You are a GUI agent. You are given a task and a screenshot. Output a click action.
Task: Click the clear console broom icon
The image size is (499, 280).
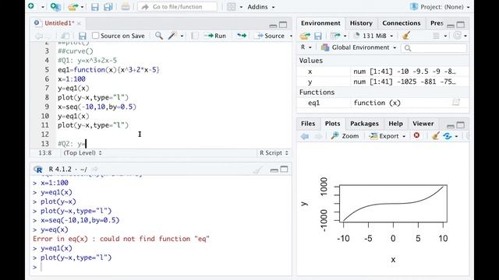[257, 170]
